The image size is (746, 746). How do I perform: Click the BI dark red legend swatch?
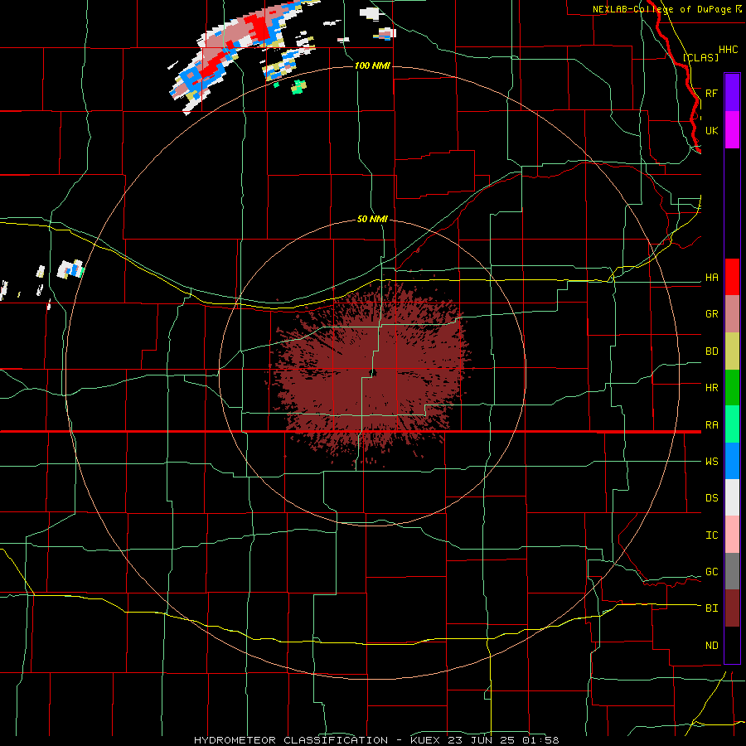(x=732, y=608)
